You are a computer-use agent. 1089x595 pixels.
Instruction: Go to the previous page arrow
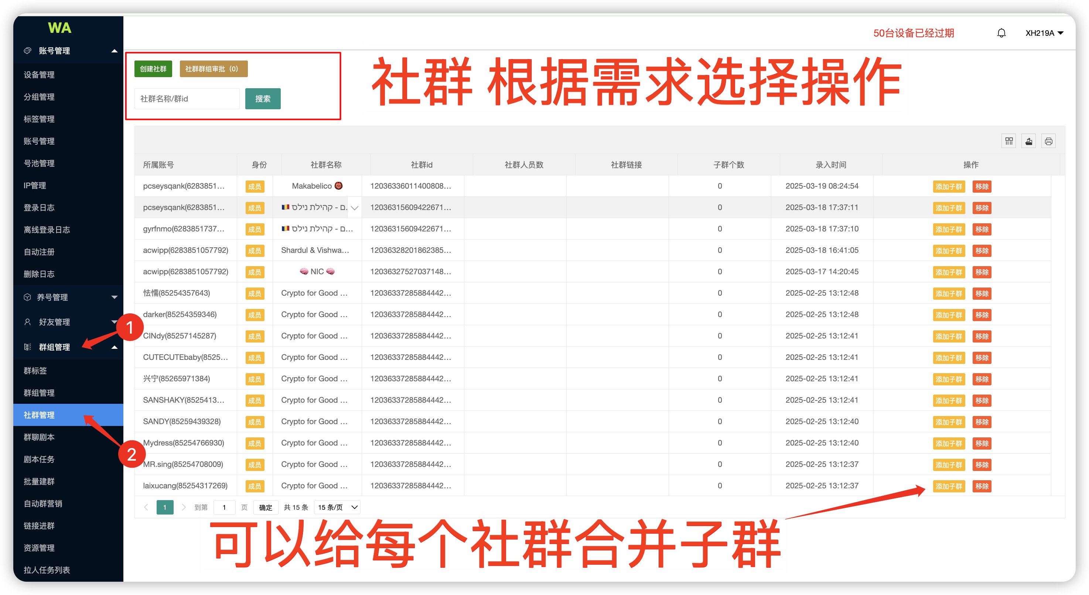[x=146, y=507]
